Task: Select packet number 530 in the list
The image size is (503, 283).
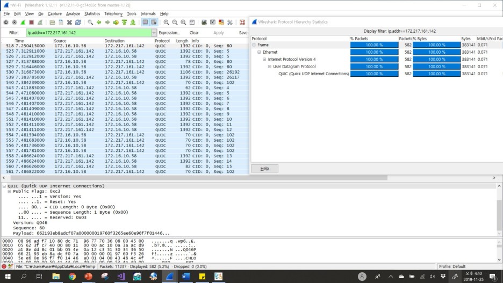Action: click(x=125, y=72)
